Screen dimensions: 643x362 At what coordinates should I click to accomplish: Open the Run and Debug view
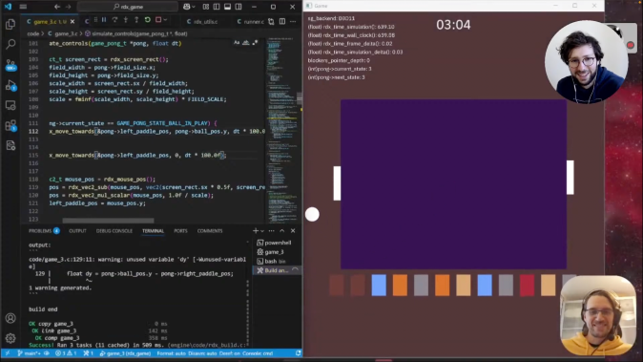point(10,85)
